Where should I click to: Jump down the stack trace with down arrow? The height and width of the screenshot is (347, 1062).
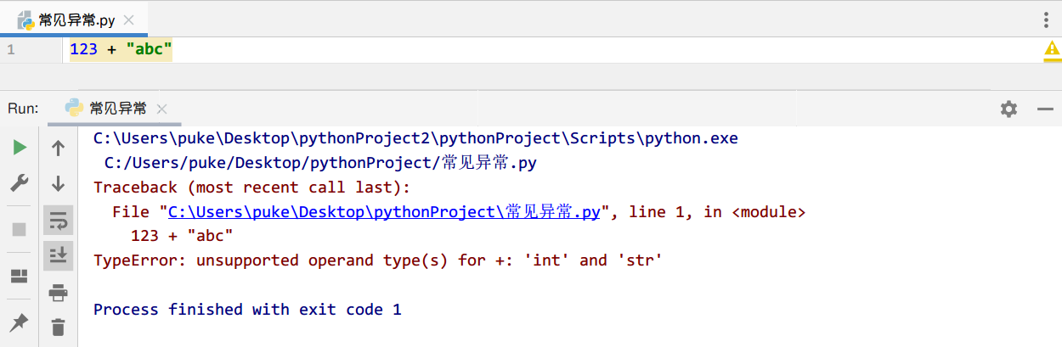pos(58,183)
